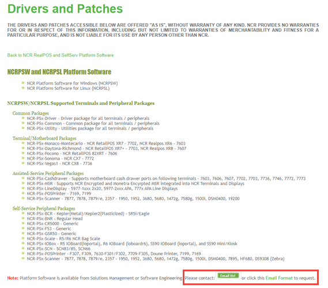Select the NCR-PSx-Driver package link
The height and width of the screenshot is (288, 328).
pyautogui.click(x=88, y=119)
